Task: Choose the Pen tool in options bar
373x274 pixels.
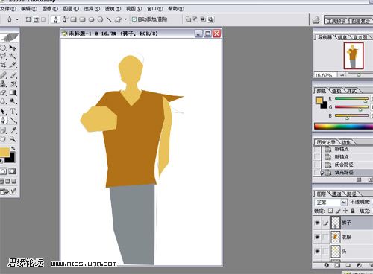Action: 55,19
